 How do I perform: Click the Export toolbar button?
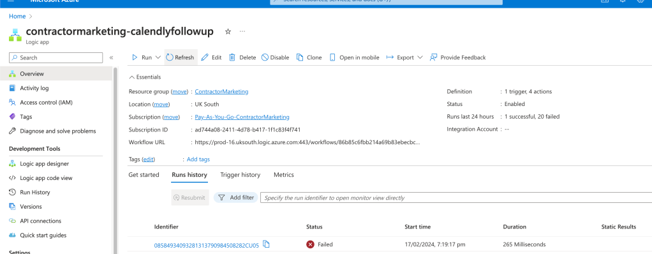[400, 58]
